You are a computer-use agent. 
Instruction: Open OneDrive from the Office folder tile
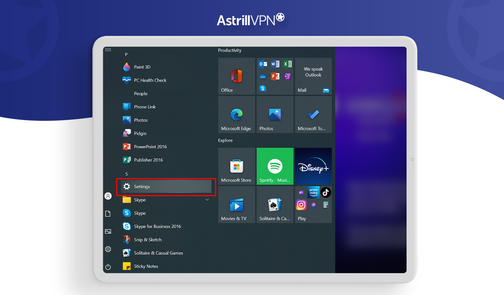point(263,76)
